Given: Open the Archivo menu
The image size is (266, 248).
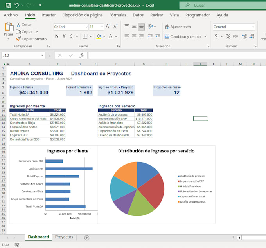Looking at the screenshot, I should click(11, 15).
